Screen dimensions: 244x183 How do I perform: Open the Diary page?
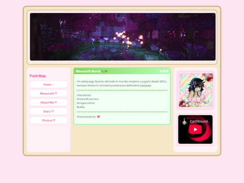pos(48,112)
